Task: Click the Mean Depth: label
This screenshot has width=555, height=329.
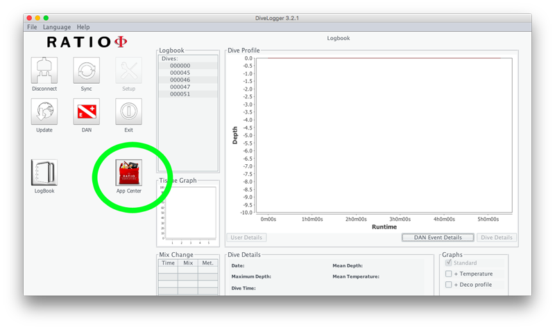Action: pyautogui.click(x=348, y=266)
